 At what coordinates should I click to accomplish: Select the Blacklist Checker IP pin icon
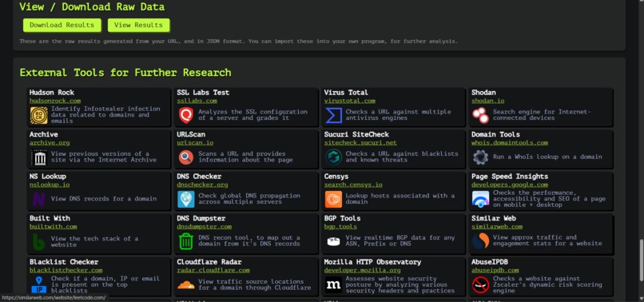coord(38,284)
